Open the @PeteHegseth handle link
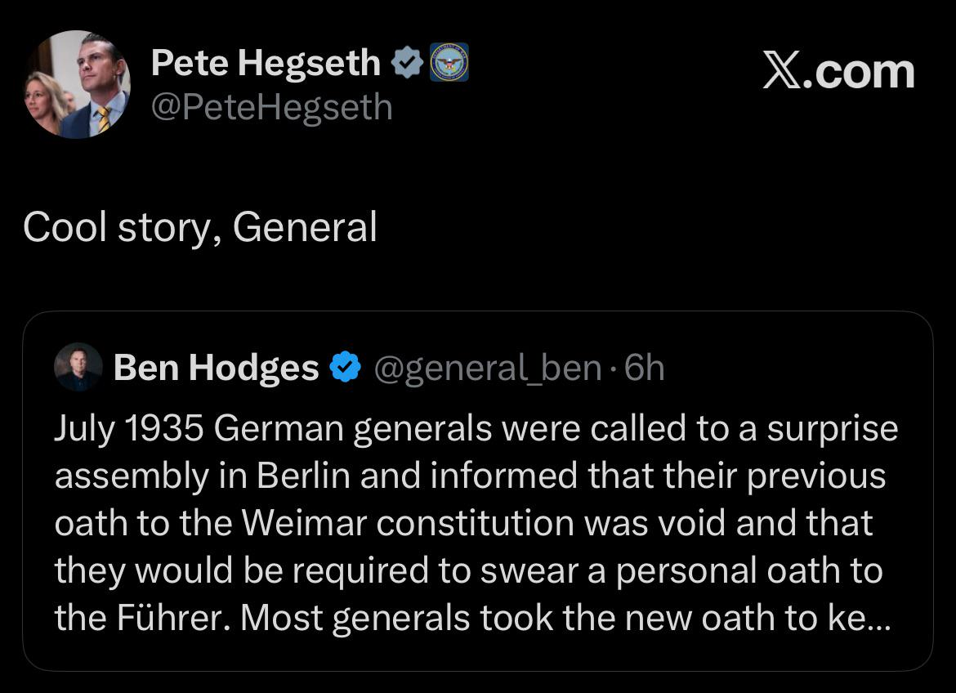956x693 pixels. (x=271, y=107)
